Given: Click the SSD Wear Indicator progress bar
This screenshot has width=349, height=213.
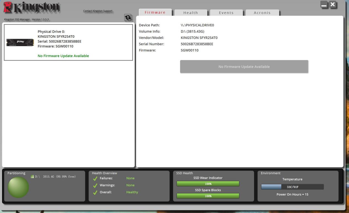Looking at the screenshot, I should [208, 184].
